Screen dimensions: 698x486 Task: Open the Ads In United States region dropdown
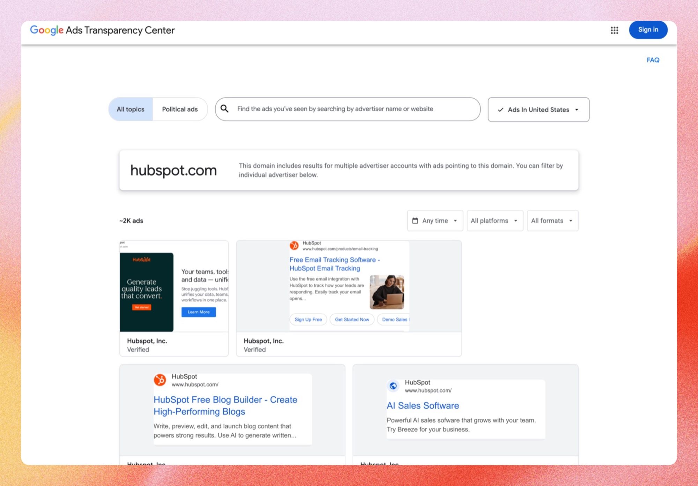pyautogui.click(x=539, y=110)
